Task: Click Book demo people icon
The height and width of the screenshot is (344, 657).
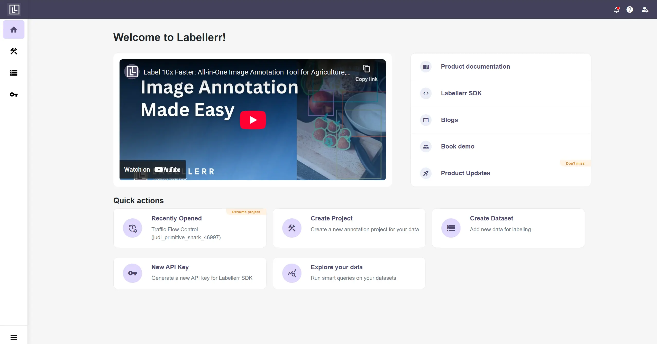Action: [x=426, y=147]
